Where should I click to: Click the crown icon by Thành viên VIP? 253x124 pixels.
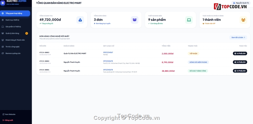(203, 23)
